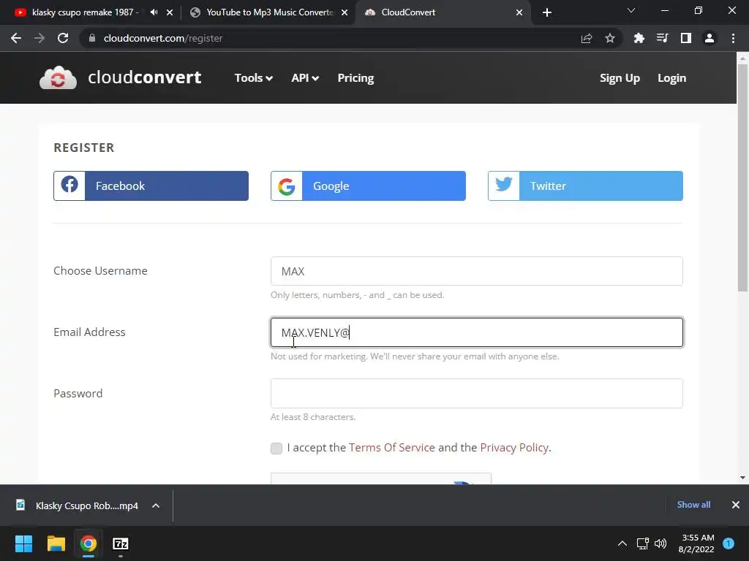Viewport: 749px width, 561px height.
Task: Open the network tray icon
Action: click(x=642, y=543)
